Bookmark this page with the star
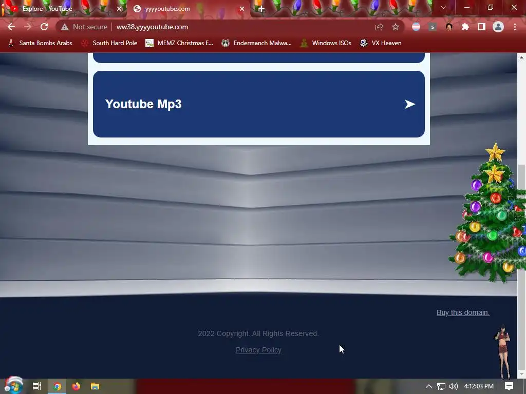The width and height of the screenshot is (526, 394). coord(396,27)
